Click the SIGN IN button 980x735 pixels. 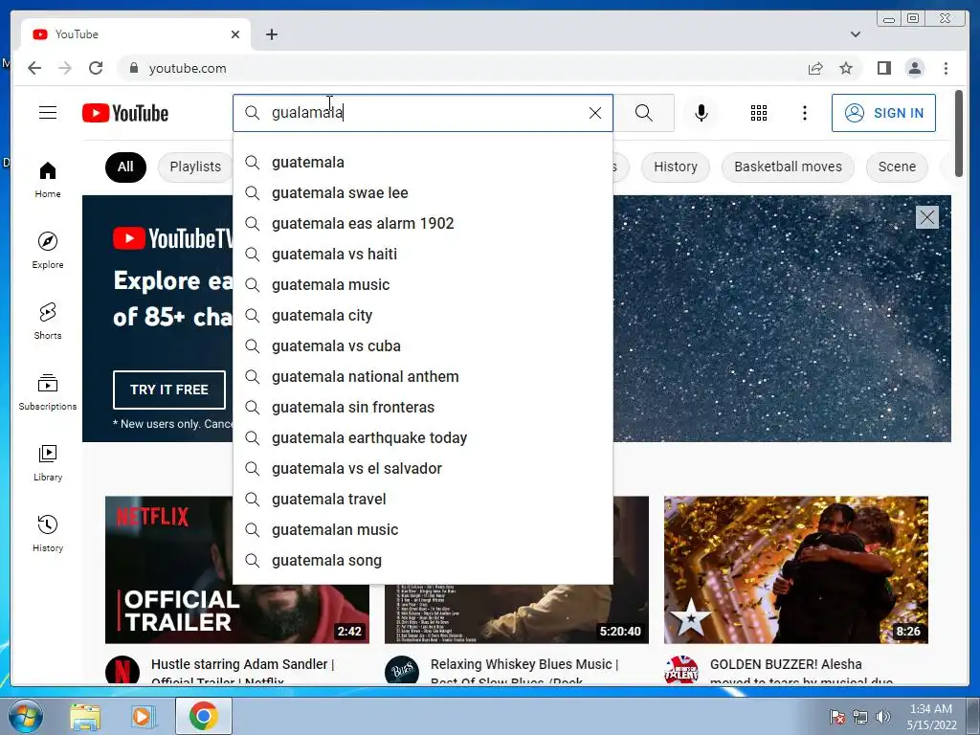883,113
